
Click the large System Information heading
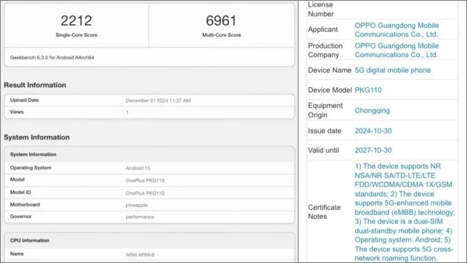point(36,137)
